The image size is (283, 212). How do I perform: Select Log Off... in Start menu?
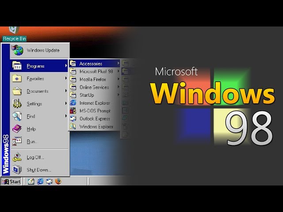tap(39, 157)
